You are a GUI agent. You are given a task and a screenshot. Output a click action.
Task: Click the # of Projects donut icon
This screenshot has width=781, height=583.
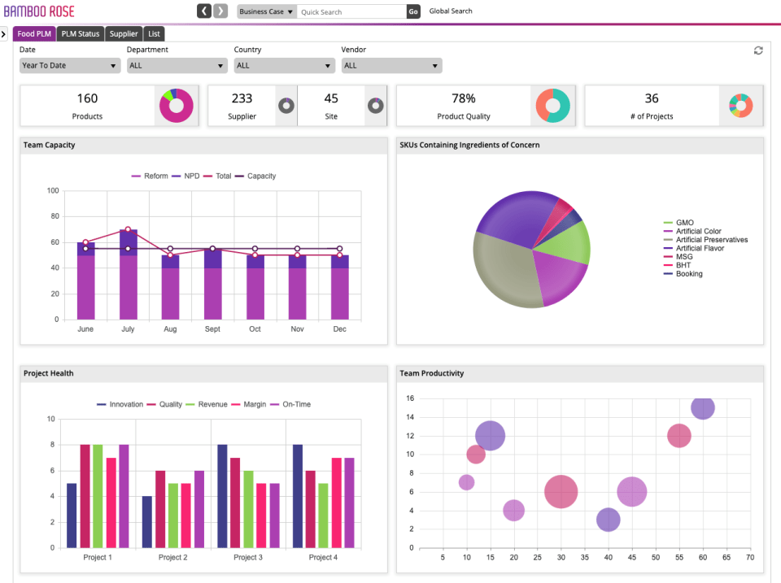(x=740, y=105)
